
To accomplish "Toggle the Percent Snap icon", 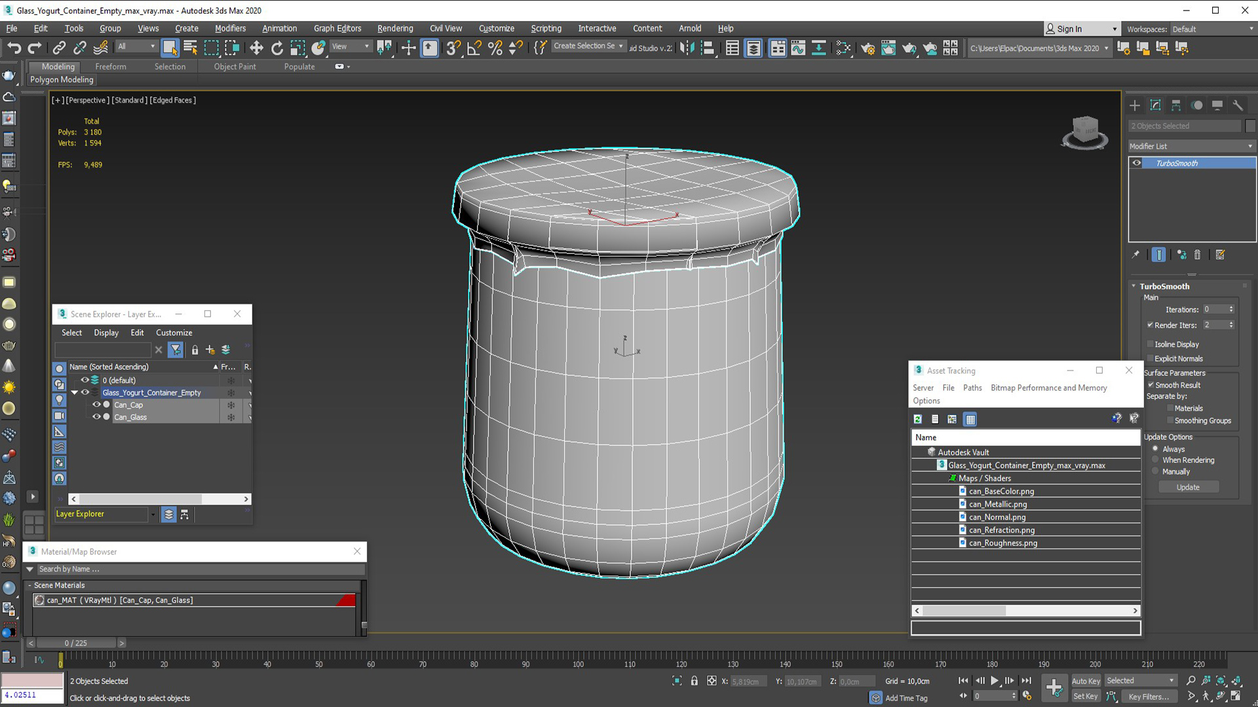I will pyautogui.click(x=495, y=48).
